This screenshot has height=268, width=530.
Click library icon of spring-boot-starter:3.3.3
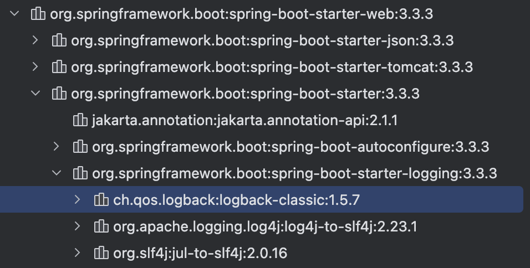[x=59, y=93]
